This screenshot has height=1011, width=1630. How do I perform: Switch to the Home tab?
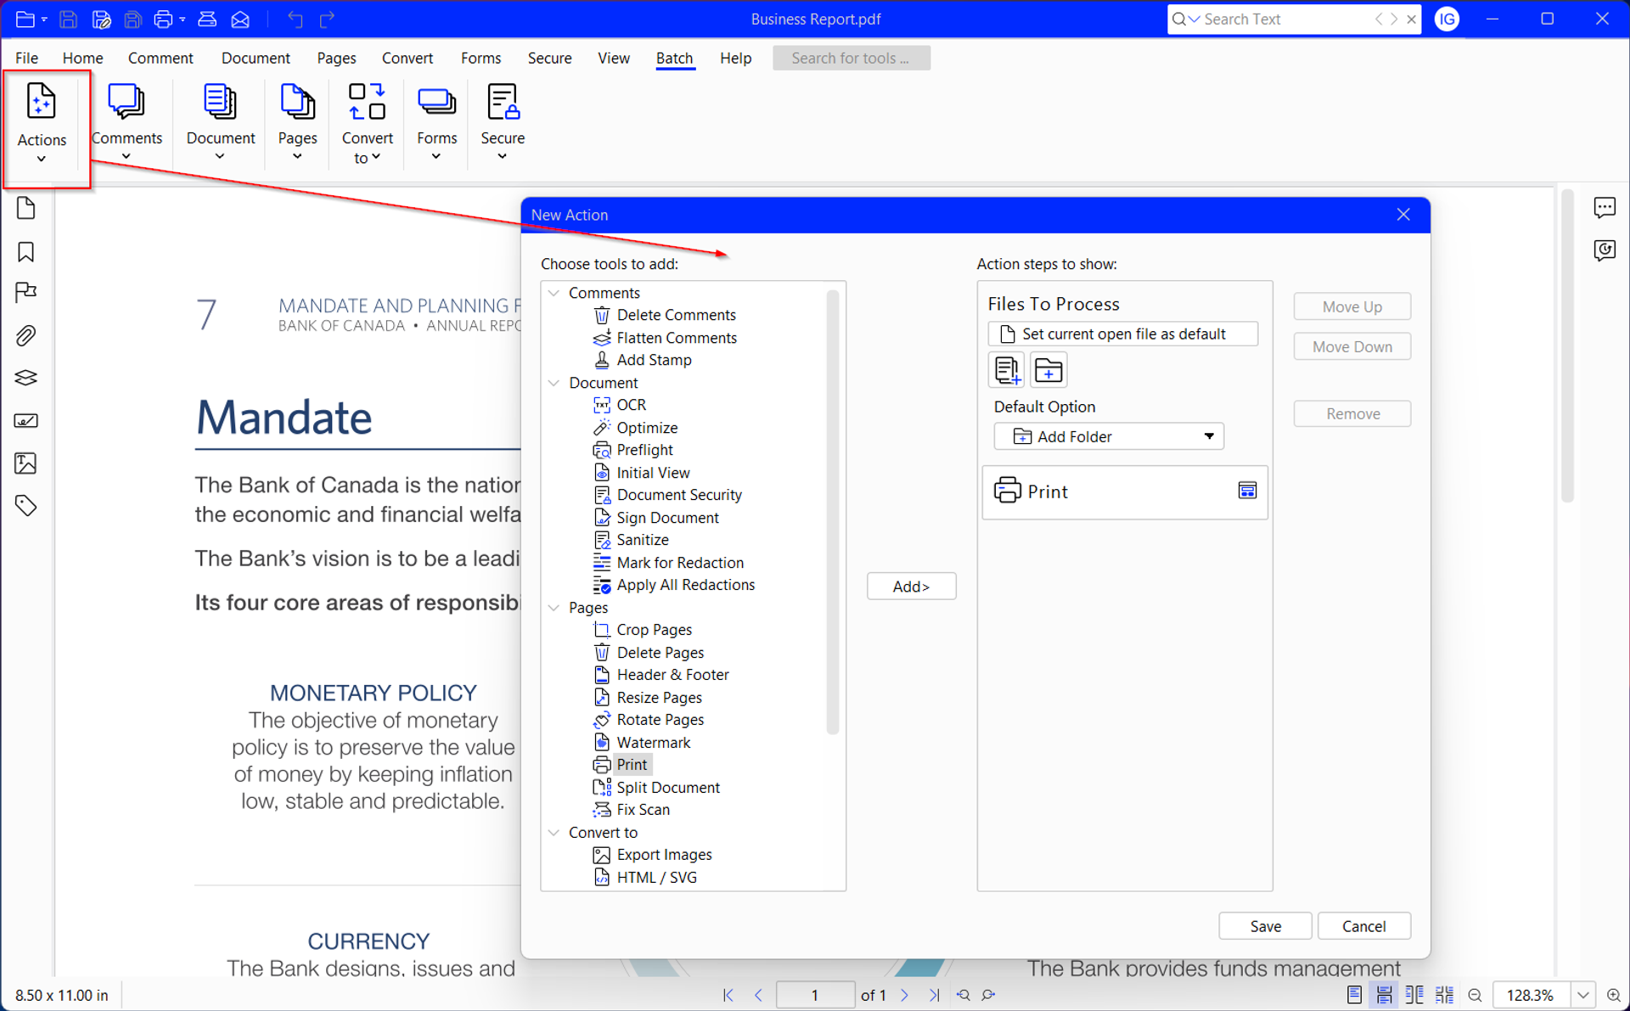(82, 58)
